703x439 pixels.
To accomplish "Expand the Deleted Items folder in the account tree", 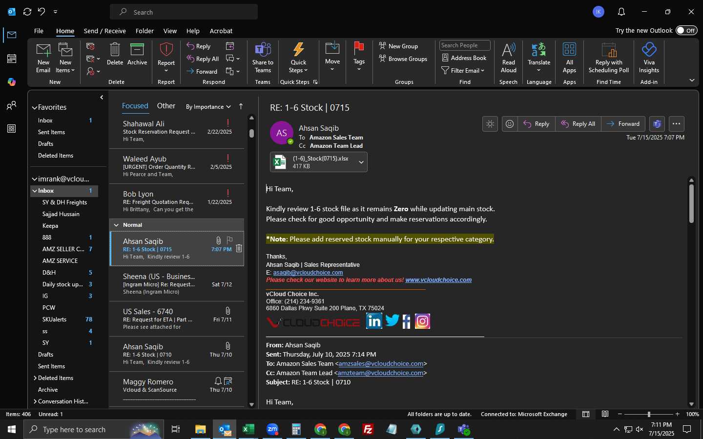I will click(x=35, y=378).
